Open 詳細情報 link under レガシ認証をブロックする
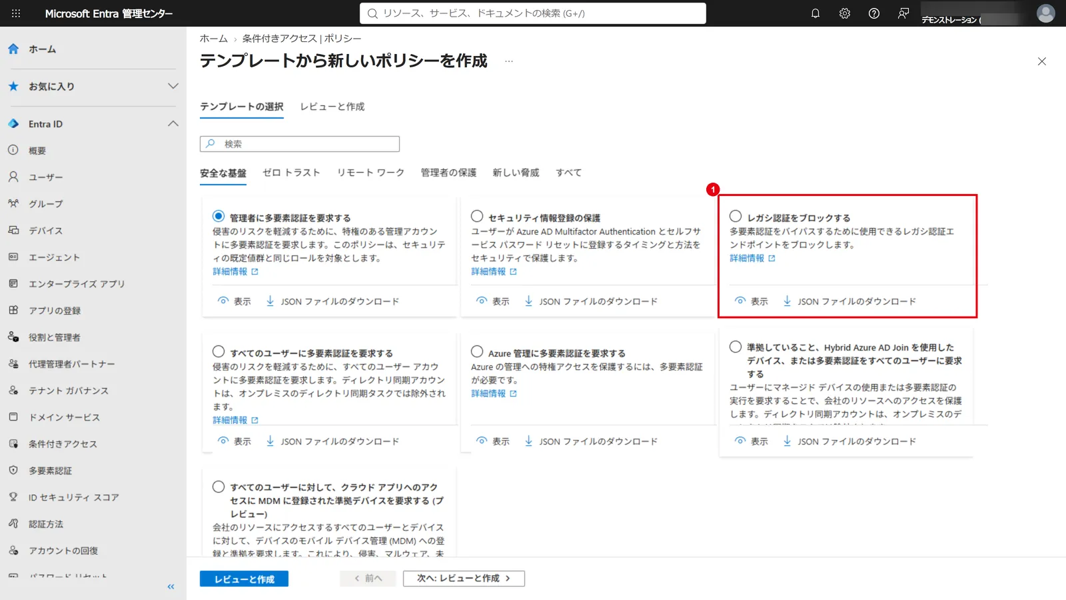This screenshot has height=600, width=1066. (x=752, y=258)
